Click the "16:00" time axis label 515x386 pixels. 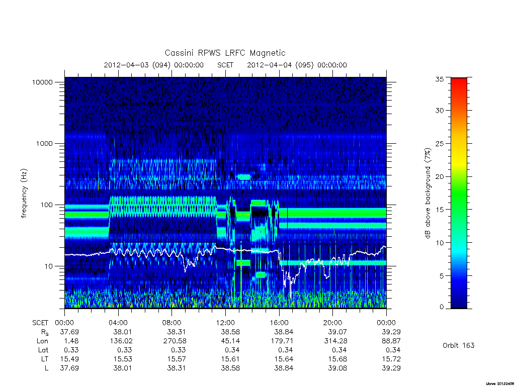279,323
